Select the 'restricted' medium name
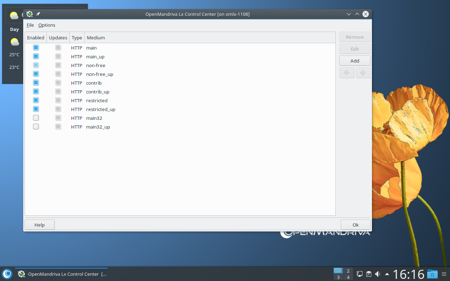The image size is (450, 281). pos(97,100)
